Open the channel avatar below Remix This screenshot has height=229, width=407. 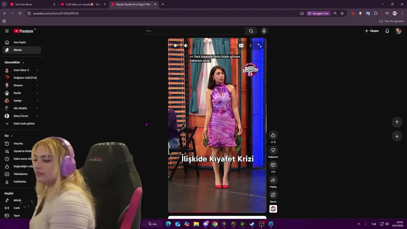pyautogui.click(x=273, y=209)
